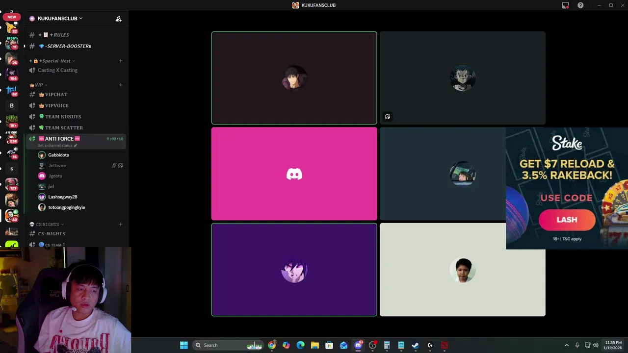The width and height of the screenshot is (628, 353).
Task: Click the deafened icon on the top-right call tile
Action: tap(388, 117)
